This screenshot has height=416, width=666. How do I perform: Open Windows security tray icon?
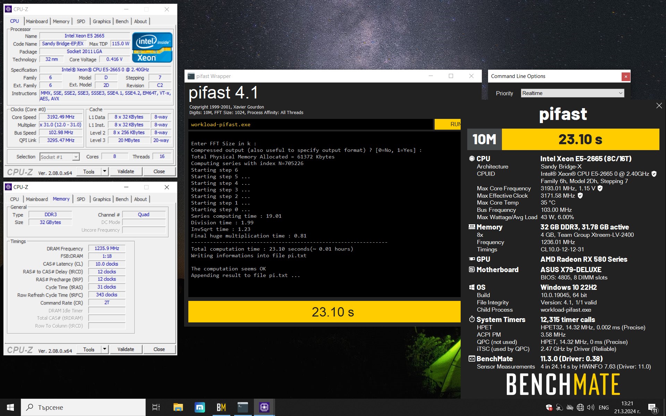(x=549, y=407)
